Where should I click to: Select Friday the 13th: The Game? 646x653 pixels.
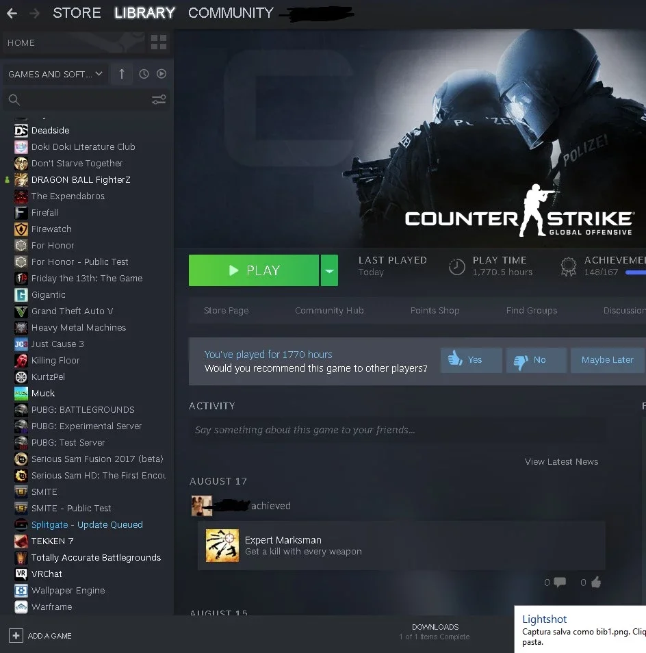[87, 279]
